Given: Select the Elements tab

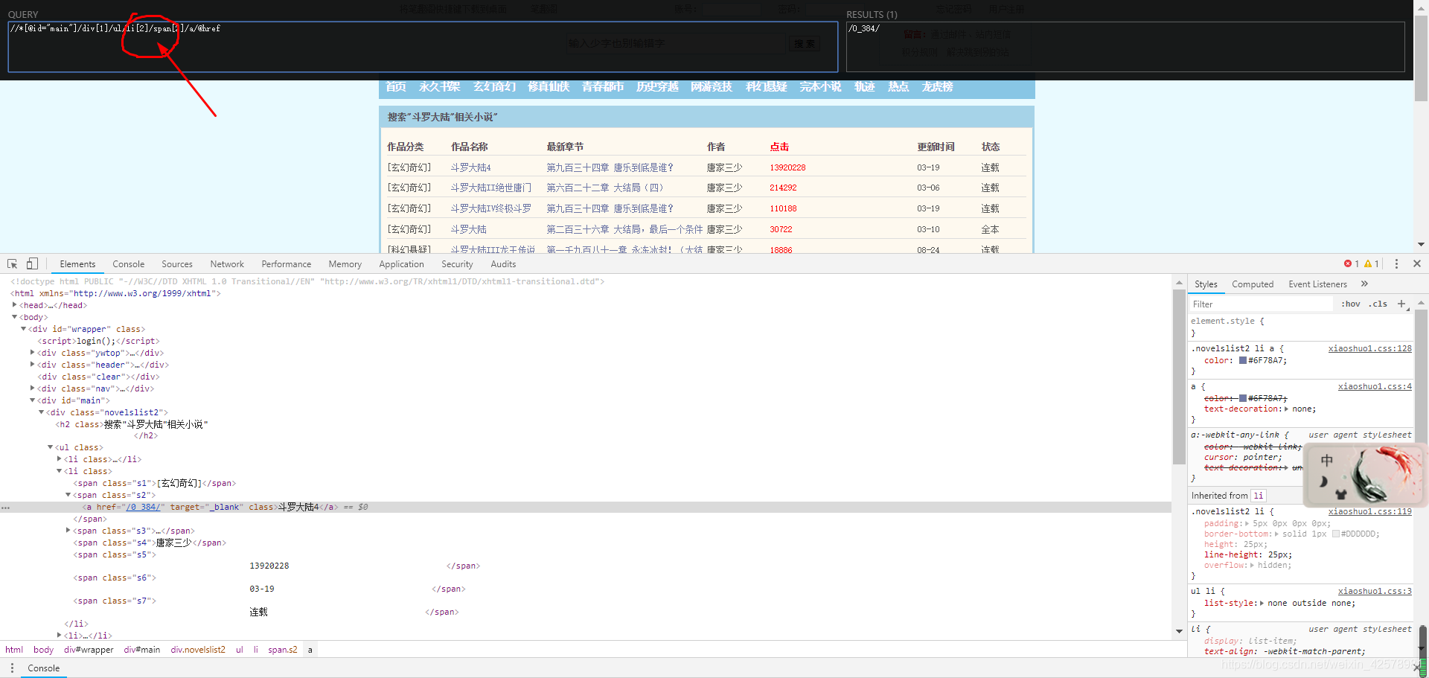Looking at the screenshot, I should (77, 264).
